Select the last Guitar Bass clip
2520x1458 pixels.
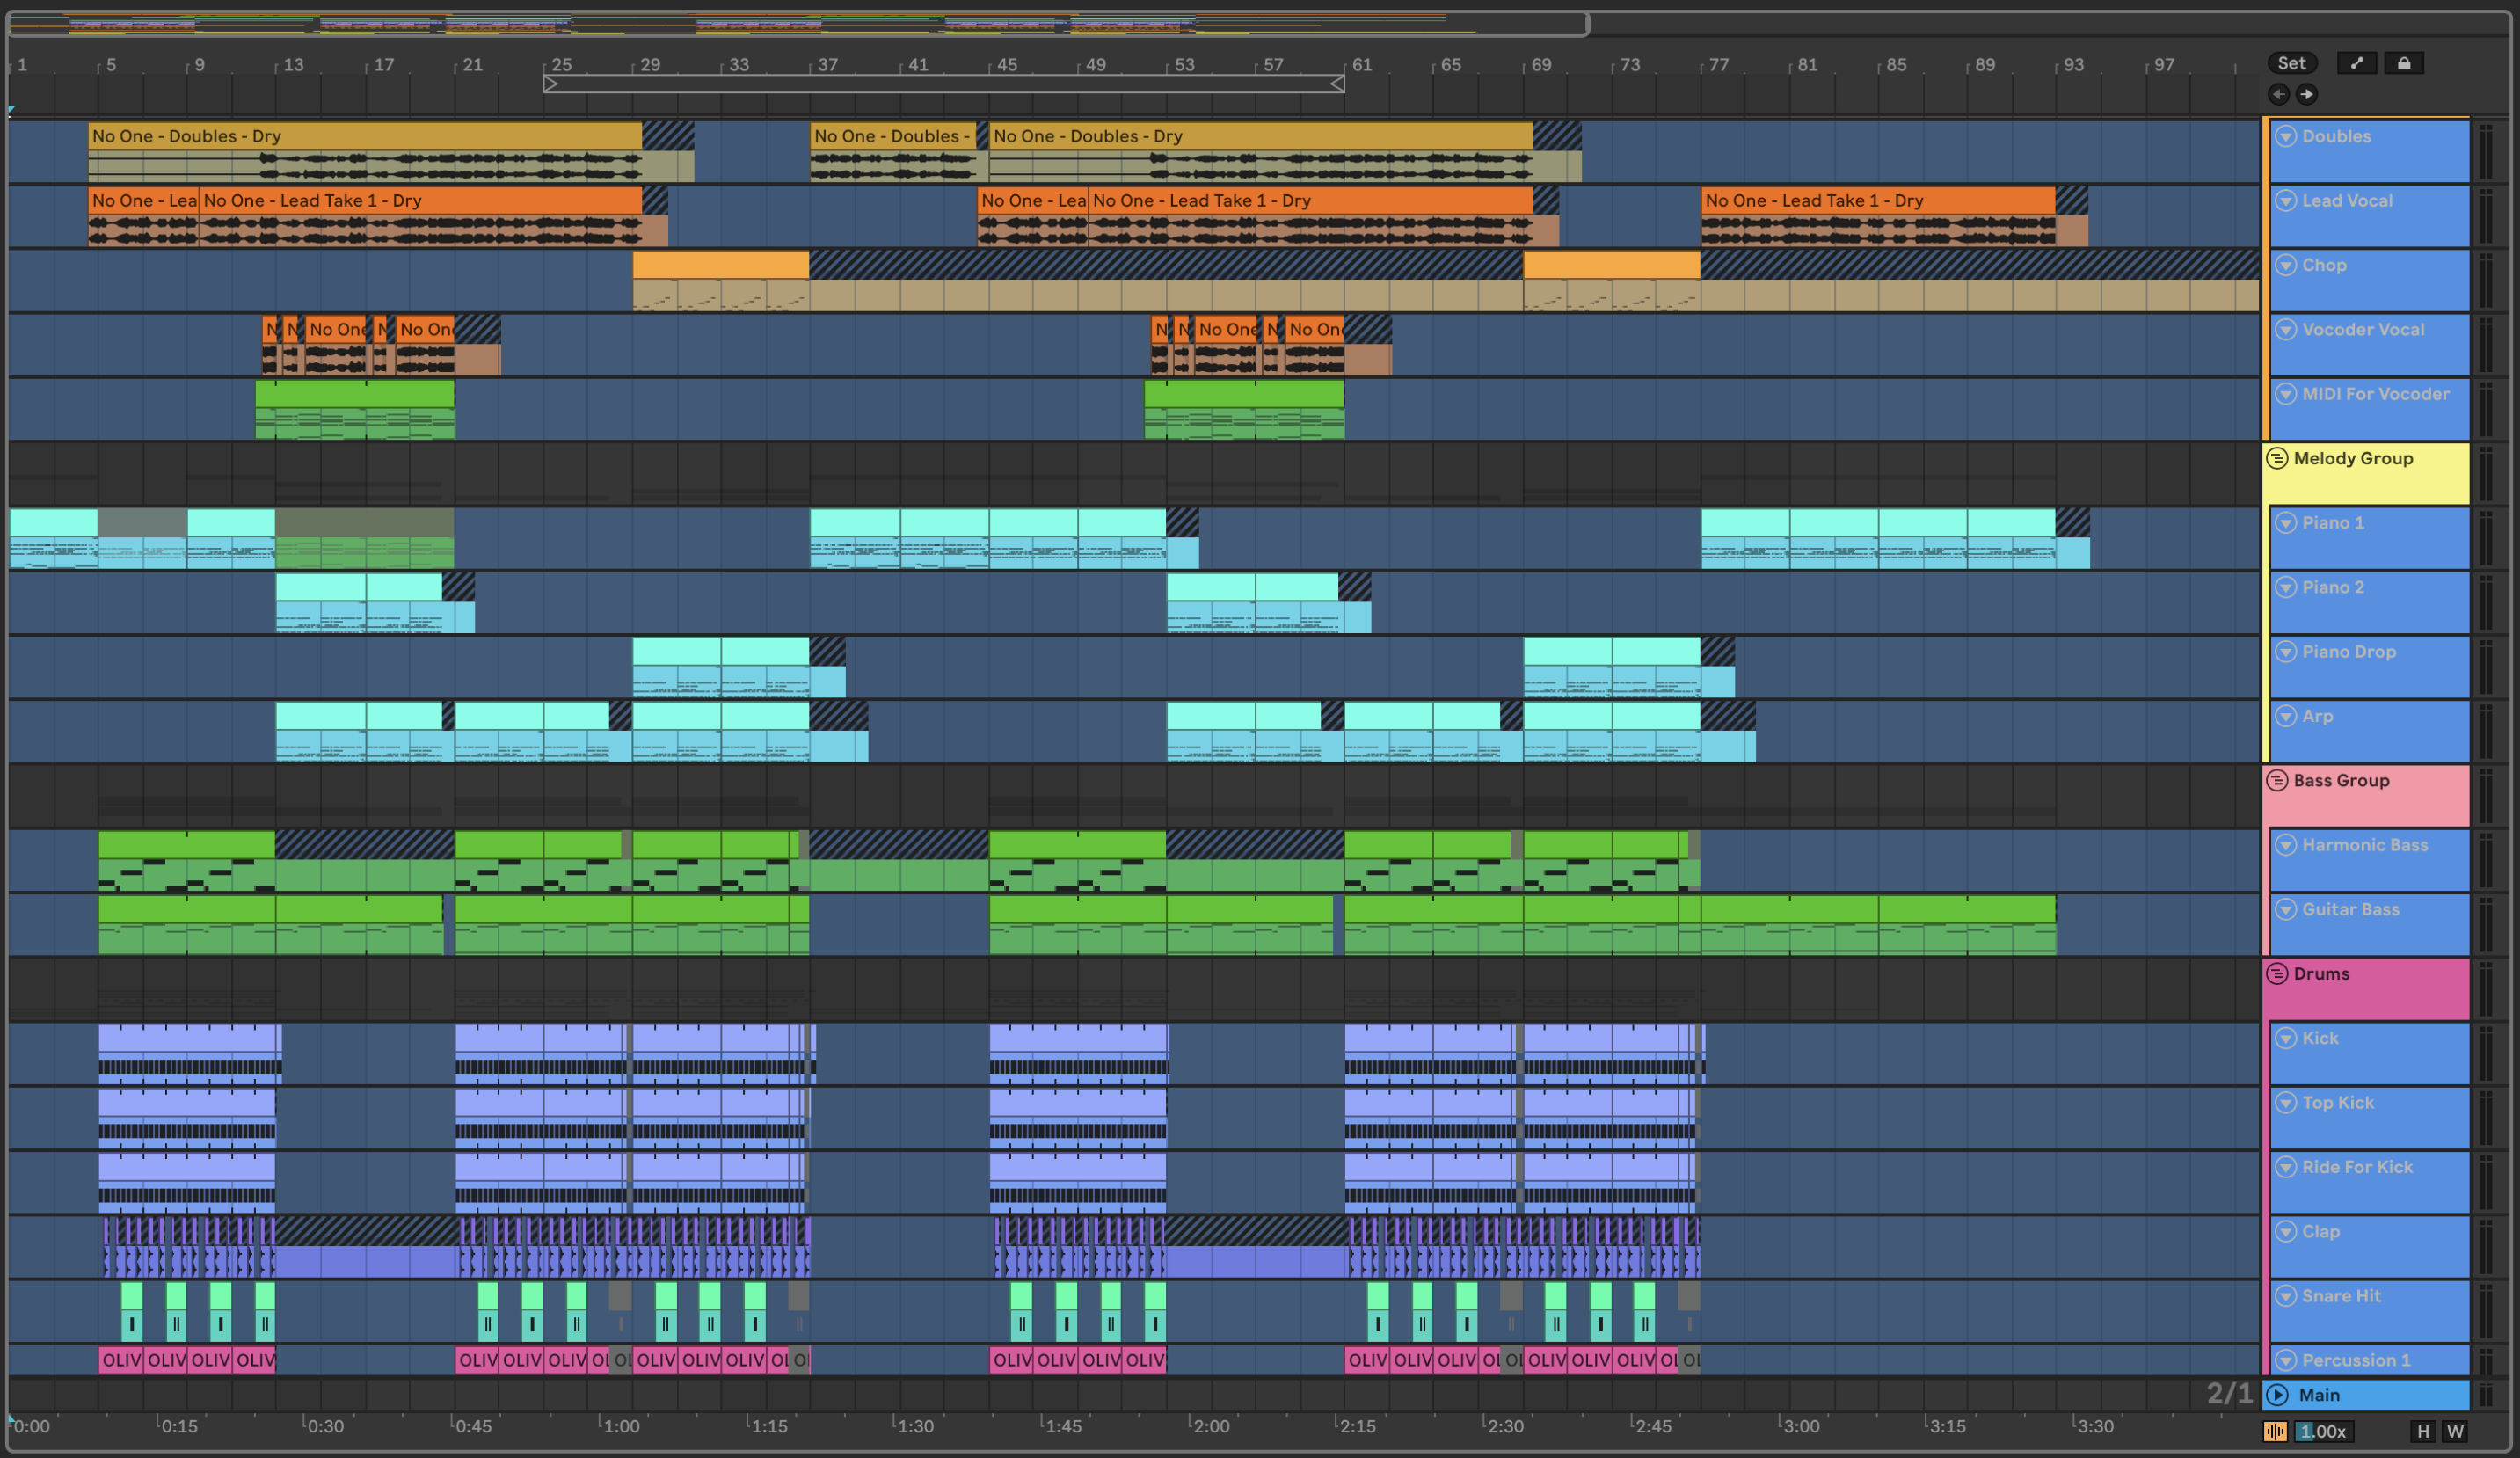[1967, 925]
